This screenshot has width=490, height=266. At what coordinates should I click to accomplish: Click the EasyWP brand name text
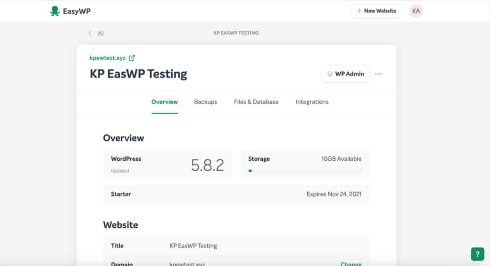[77, 11]
